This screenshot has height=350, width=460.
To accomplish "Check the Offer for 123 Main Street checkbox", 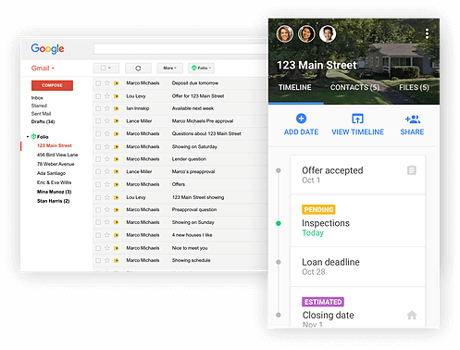I will (98, 96).
